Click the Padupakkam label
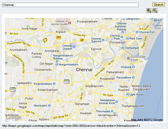 (115, 72)
